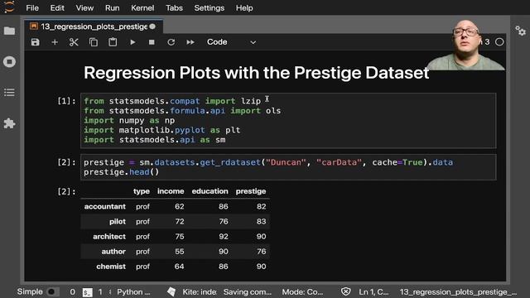Open the Tabs menu
This screenshot has height=298, width=530.
click(x=174, y=7)
